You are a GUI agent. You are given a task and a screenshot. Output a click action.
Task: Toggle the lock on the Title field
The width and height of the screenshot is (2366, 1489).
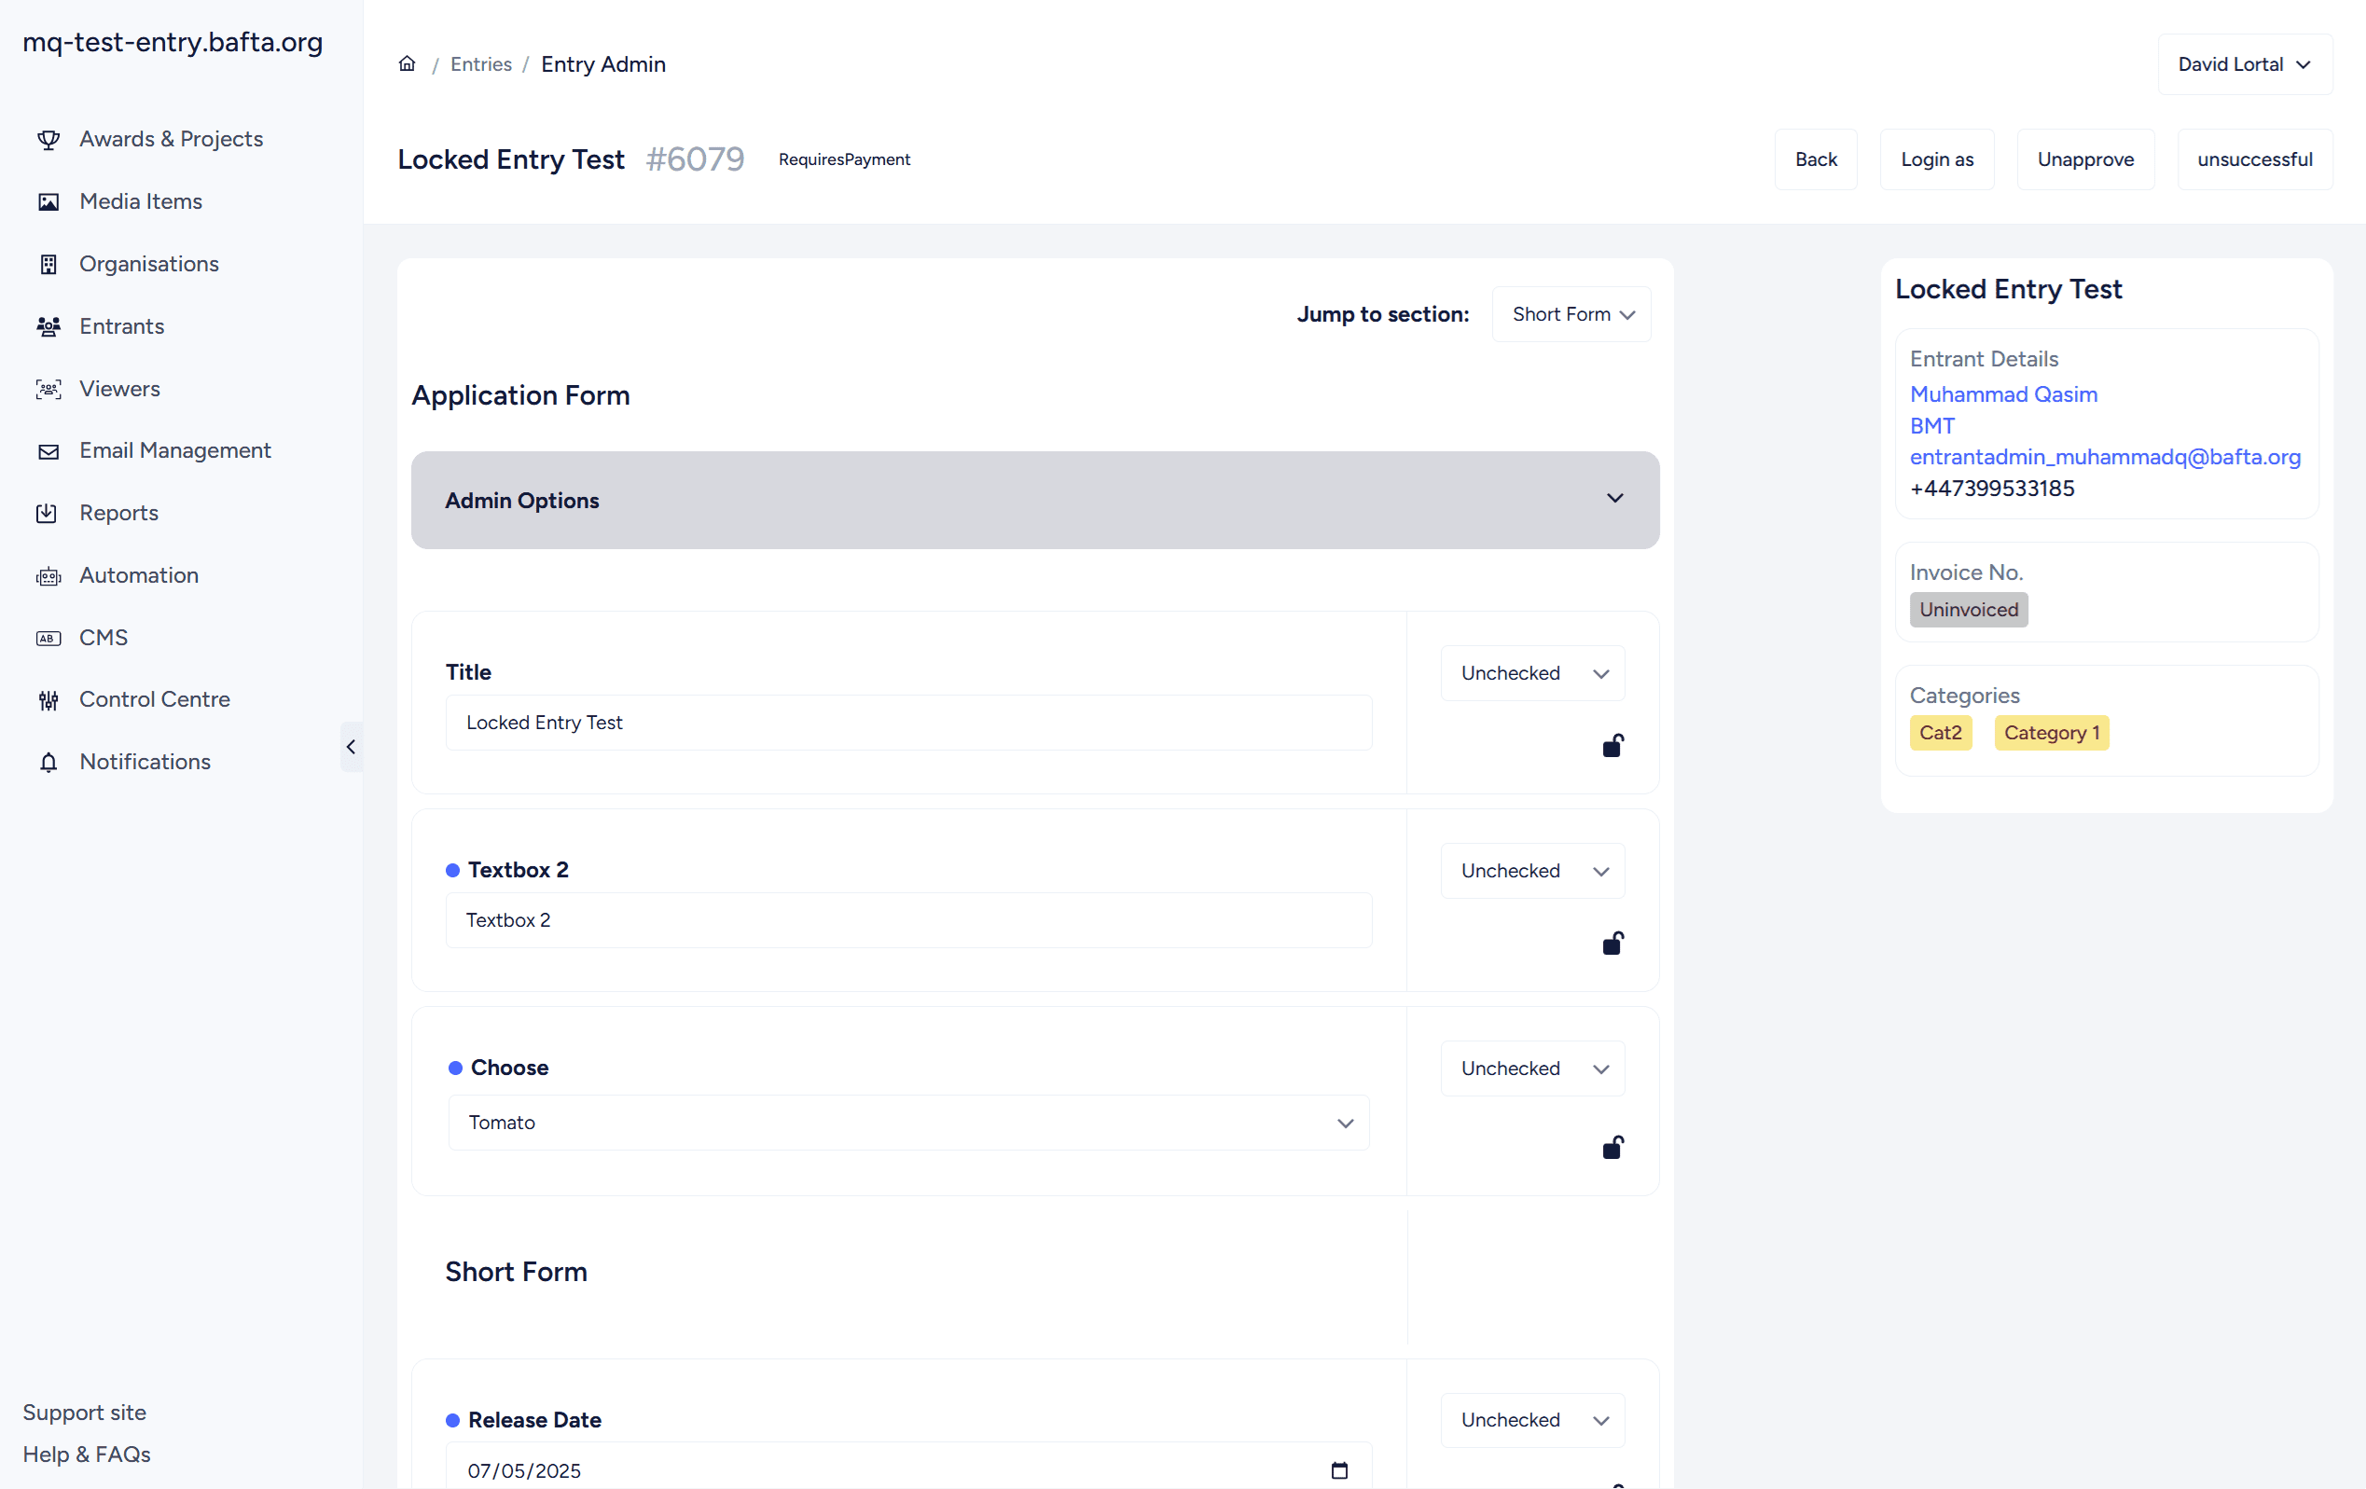(1612, 747)
